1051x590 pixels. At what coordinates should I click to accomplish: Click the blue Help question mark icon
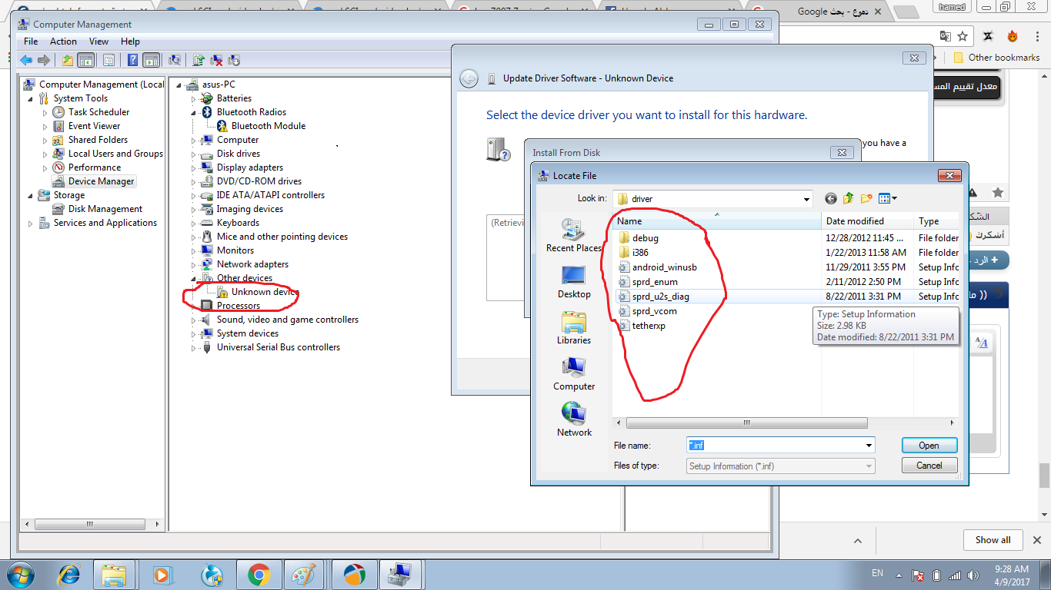click(133, 60)
